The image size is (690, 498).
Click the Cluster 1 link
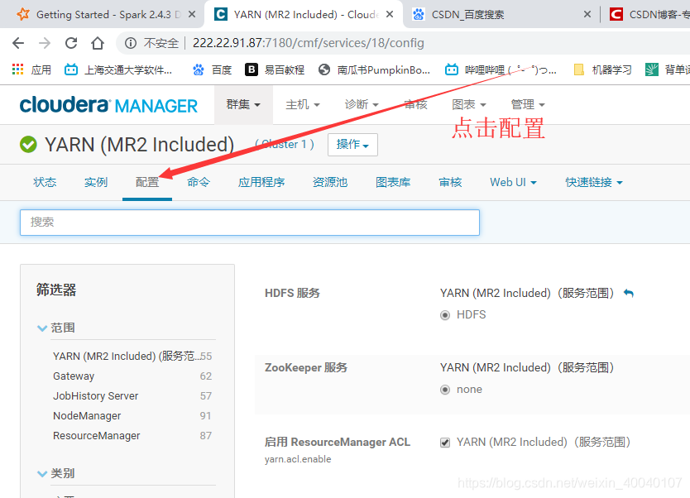click(x=285, y=144)
